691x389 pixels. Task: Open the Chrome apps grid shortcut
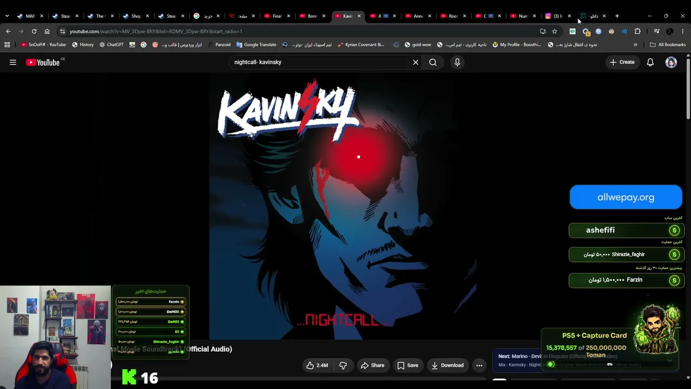[7, 45]
